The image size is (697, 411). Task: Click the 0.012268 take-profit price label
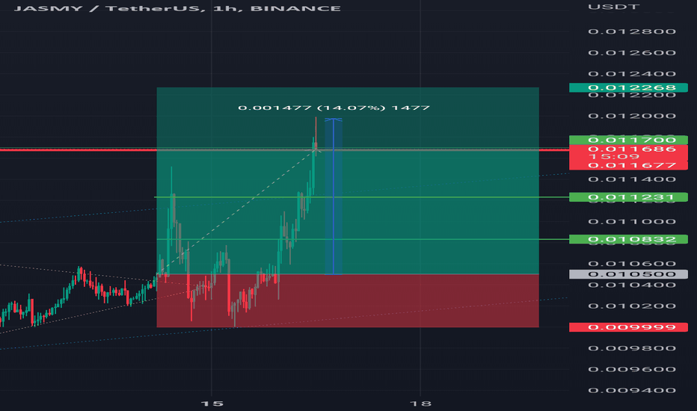tap(628, 87)
